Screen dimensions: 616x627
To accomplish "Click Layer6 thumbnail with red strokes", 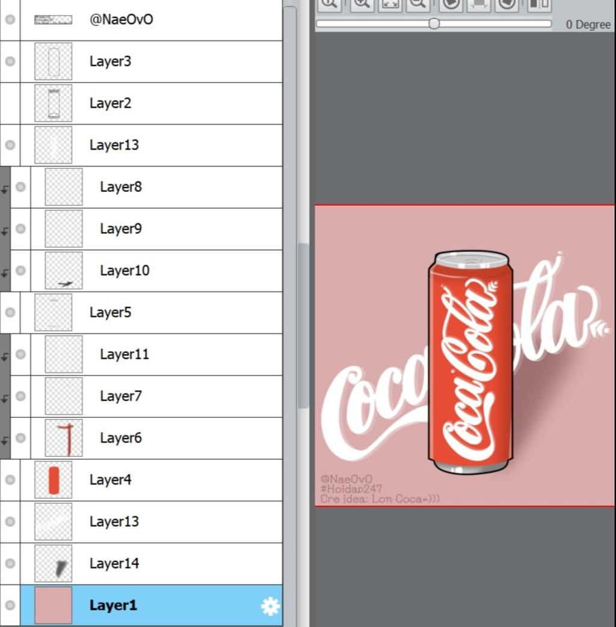I will click(64, 438).
